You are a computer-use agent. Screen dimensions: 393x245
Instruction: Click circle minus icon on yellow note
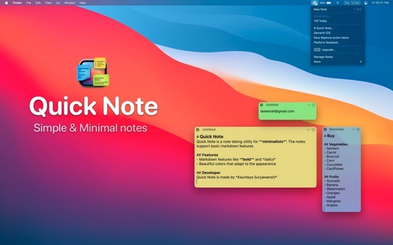[x=313, y=129]
